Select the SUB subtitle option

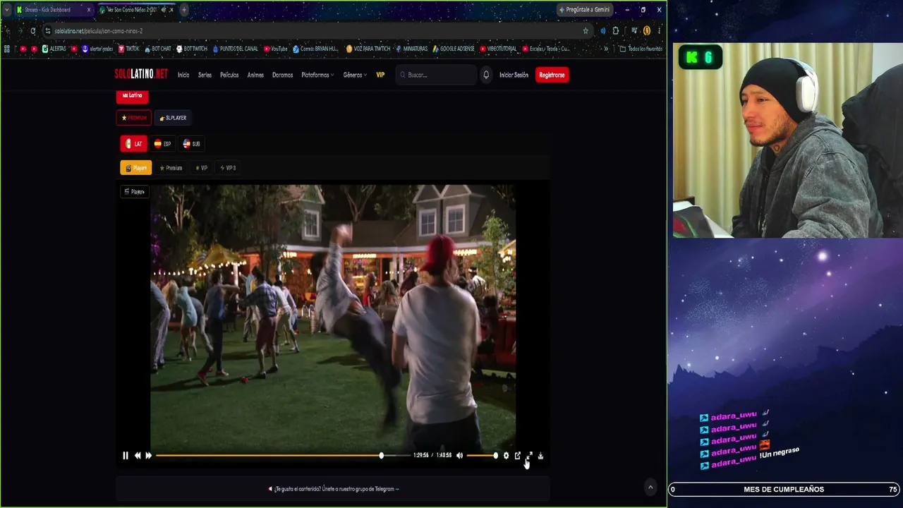click(x=191, y=144)
